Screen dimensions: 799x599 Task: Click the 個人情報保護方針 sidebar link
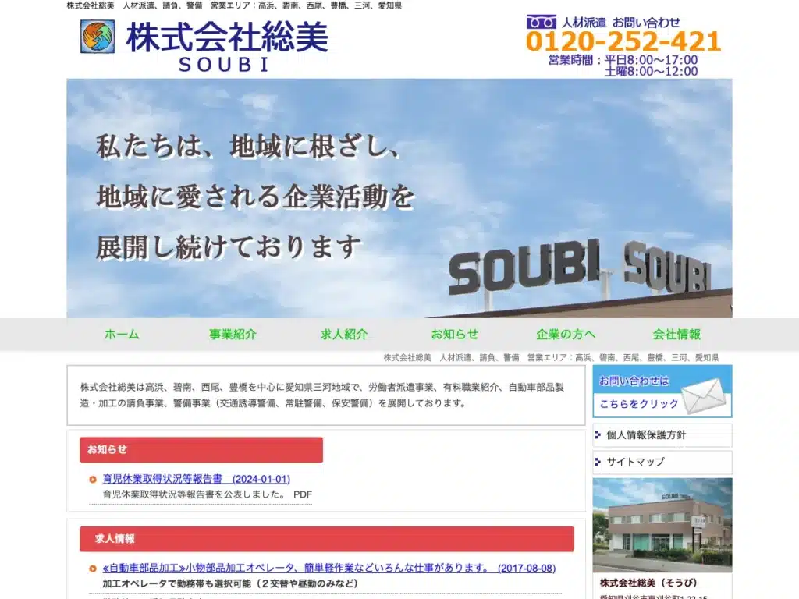pos(662,435)
